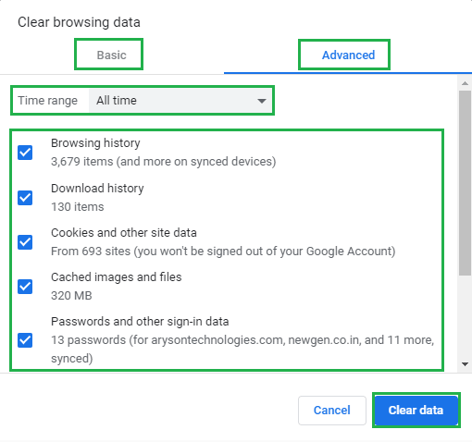Click the Clear data button
Image resolution: width=472 pixels, height=442 pixels.
pyautogui.click(x=416, y=411)
